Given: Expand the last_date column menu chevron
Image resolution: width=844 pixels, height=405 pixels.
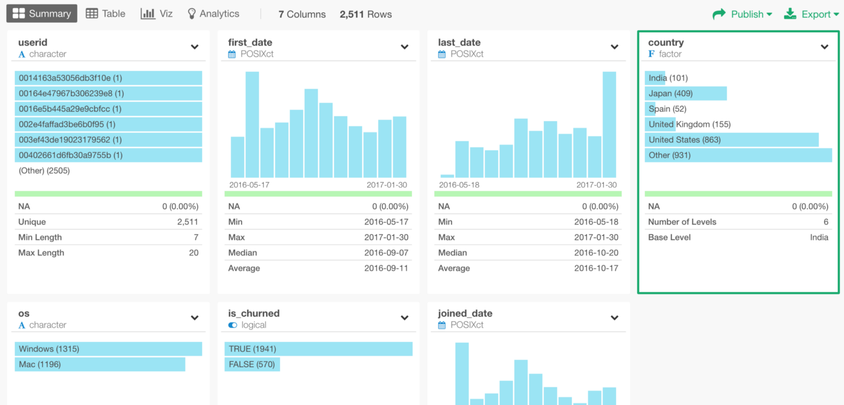Looking at the screenshot, I should pyautogui.click(x=615, y=47).
